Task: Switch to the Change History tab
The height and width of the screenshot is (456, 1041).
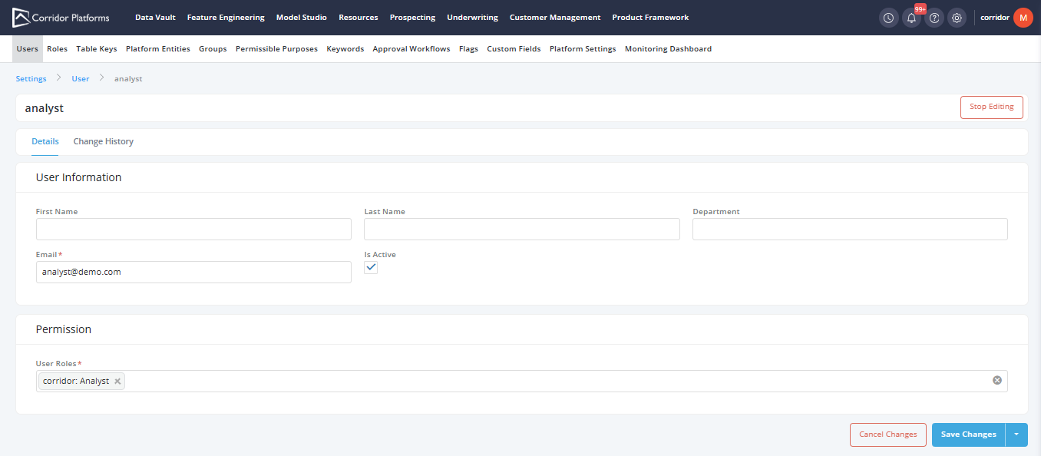Action: click(x=104, y=142)
